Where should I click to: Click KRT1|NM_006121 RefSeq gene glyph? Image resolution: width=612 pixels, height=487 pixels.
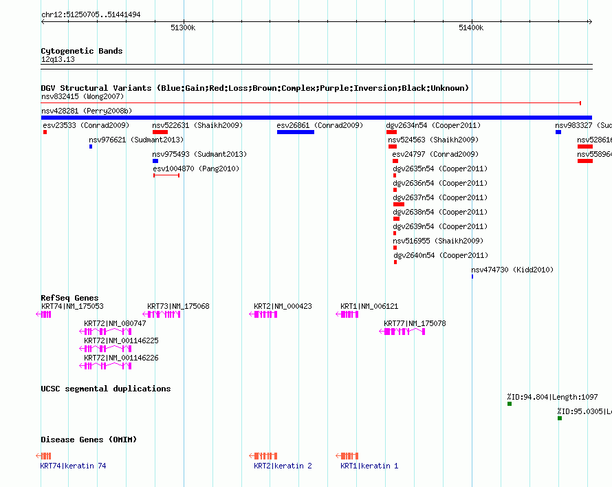point(347,314)
